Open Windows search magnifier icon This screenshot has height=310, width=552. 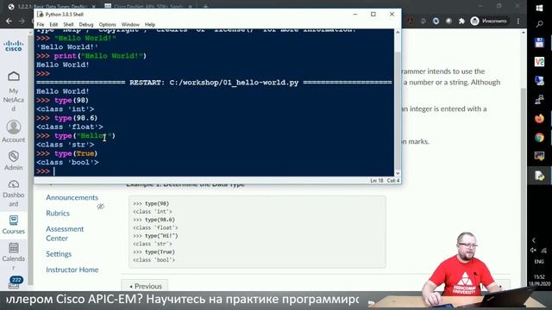click(x=539, y=24)
